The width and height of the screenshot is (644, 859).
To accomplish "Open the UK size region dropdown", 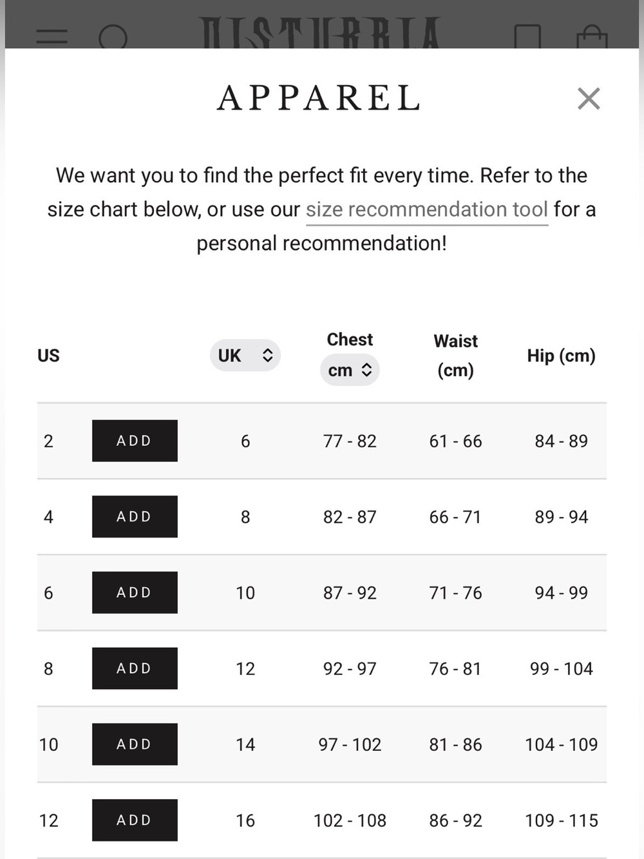I will pyautogui.click(x=245, y=355).
